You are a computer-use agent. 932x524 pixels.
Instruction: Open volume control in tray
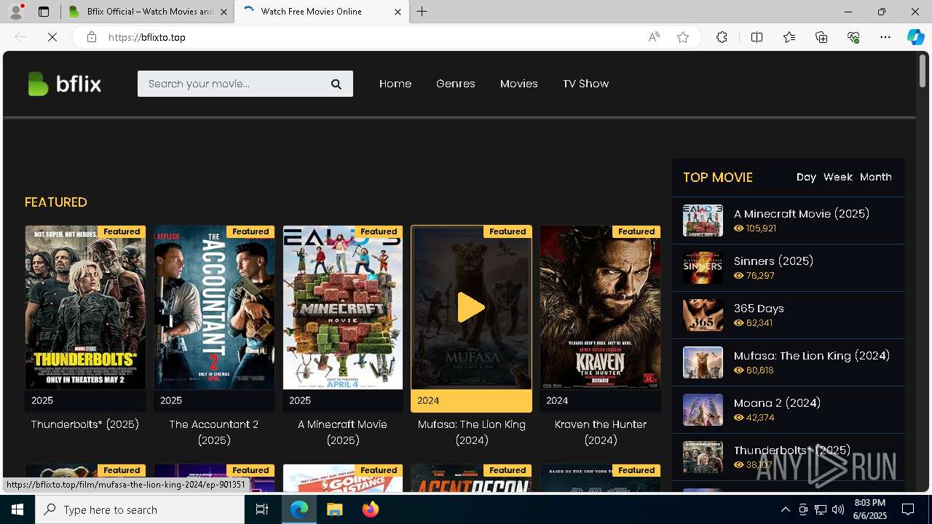[837, 509]
